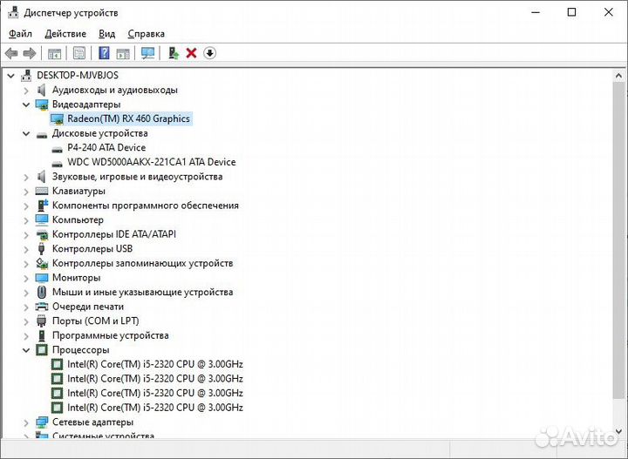Viewport: 628px width, 459px height.
Task: Select WDC WD5000AAKX-221CA1 ATA Device
Action: (x=152, y=162)
